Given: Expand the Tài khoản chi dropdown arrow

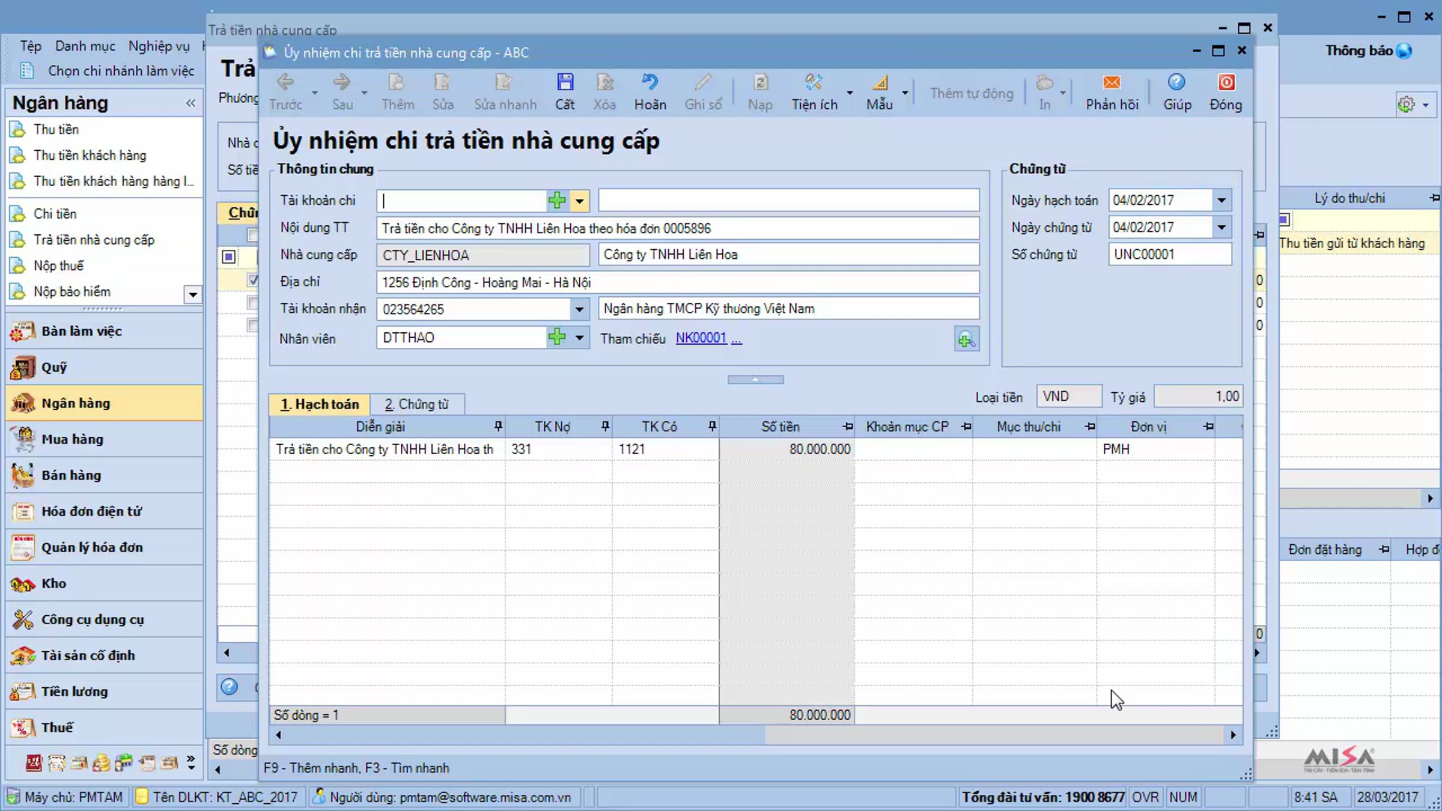Looking at the screenshot, I should coord(579,201).
